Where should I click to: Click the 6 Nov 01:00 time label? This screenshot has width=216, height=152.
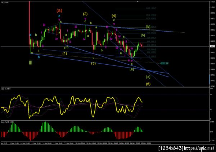coord(14,143)
